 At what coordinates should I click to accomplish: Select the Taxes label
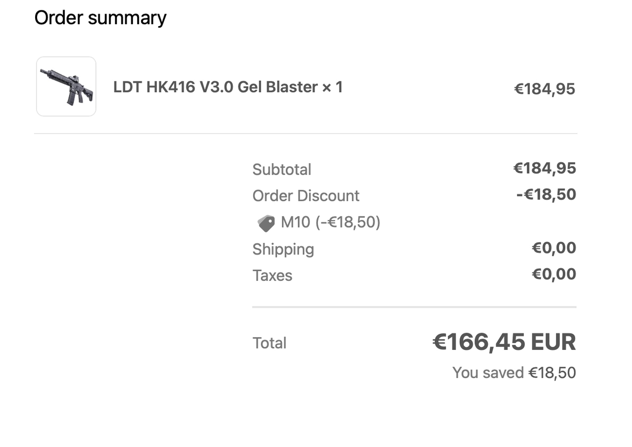[x=272, y=275]
